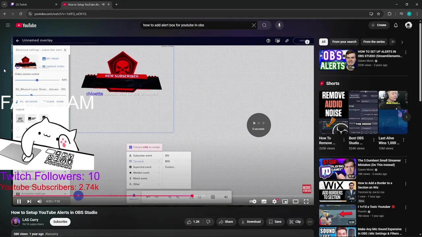This screenshot has height=237, width=422.
Task: Skip to next video
Action: (29, 201)
